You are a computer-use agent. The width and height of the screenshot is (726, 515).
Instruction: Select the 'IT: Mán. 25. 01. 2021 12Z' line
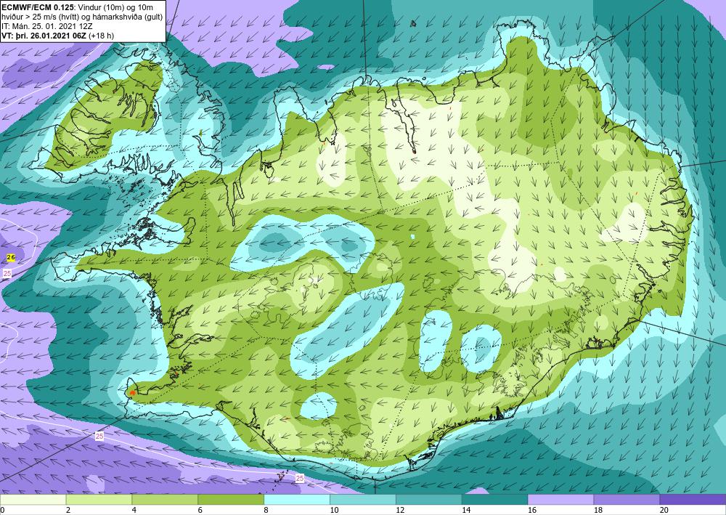pos(47,26)
